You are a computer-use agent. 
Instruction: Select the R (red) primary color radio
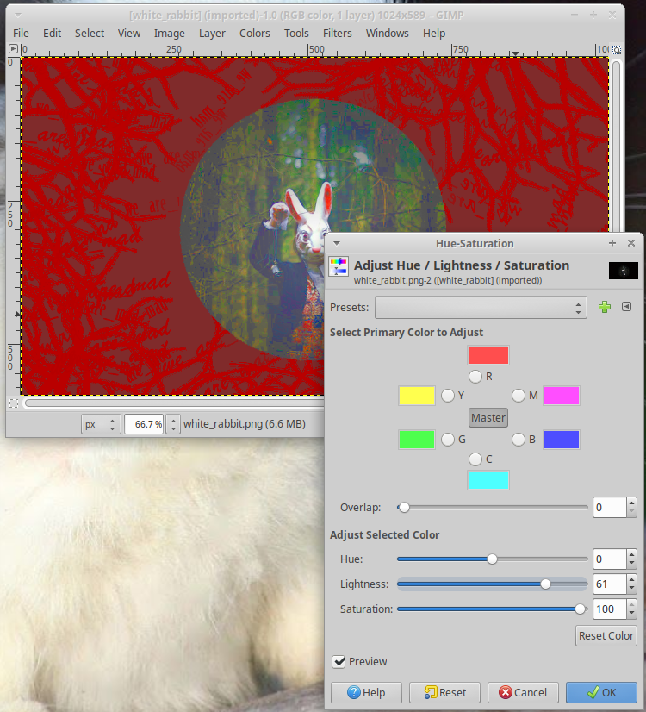(475, 376)
